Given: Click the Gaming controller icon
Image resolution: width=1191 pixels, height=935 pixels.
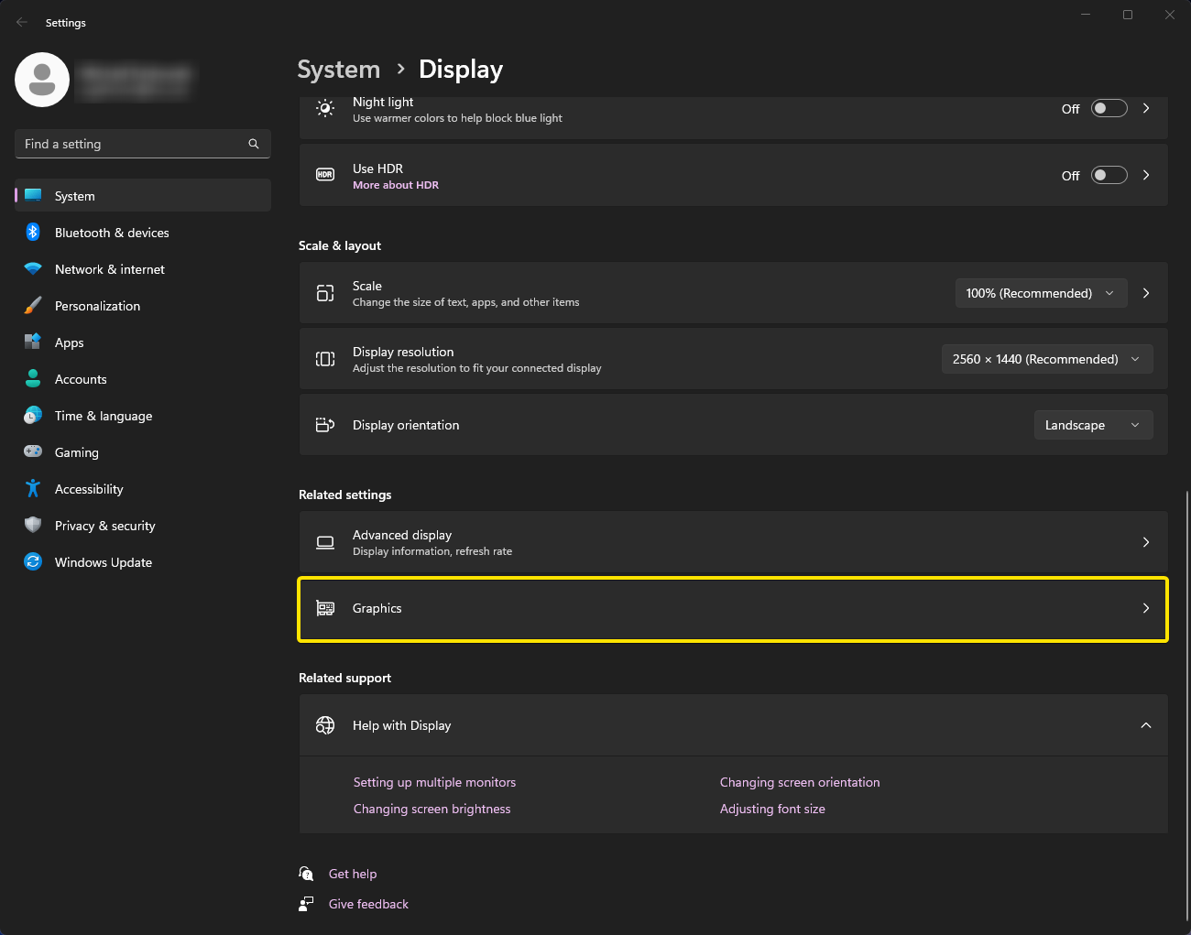Looking at the screenshot, I should tap(33, 452).
